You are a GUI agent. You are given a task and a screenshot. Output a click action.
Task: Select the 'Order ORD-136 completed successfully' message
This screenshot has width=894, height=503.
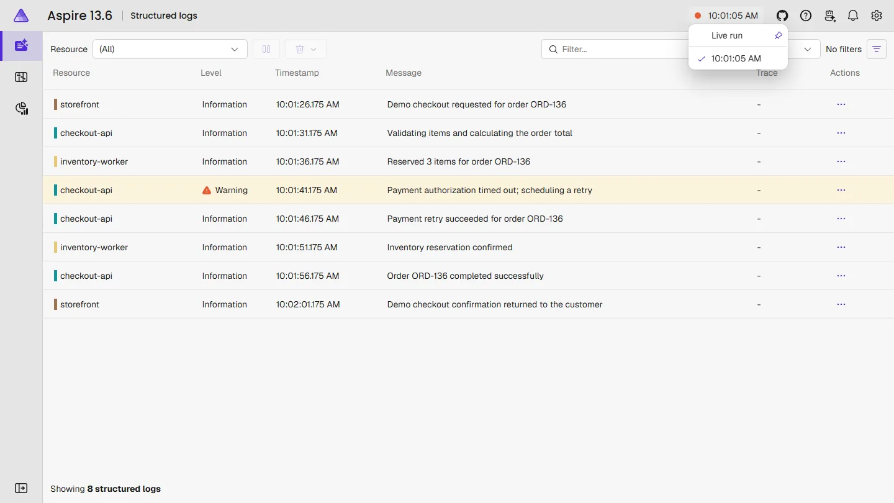[x=465, y=276]
